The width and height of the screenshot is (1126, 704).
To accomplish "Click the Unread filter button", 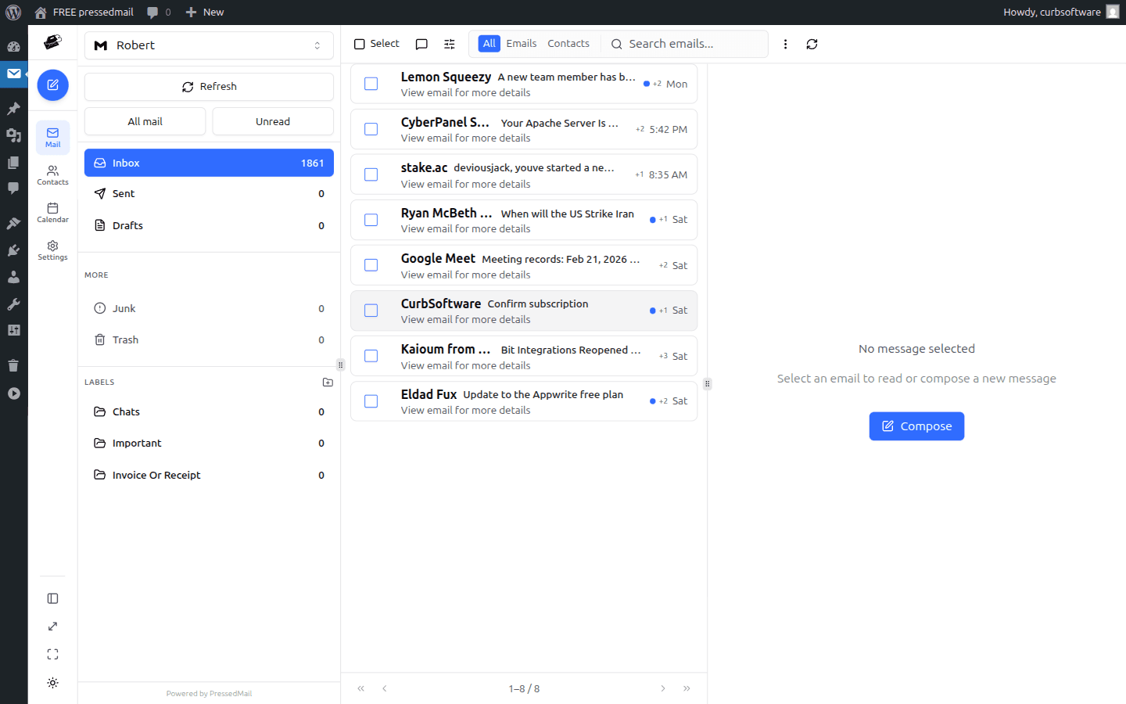I will pyautogui.click(x=272, y=121).
